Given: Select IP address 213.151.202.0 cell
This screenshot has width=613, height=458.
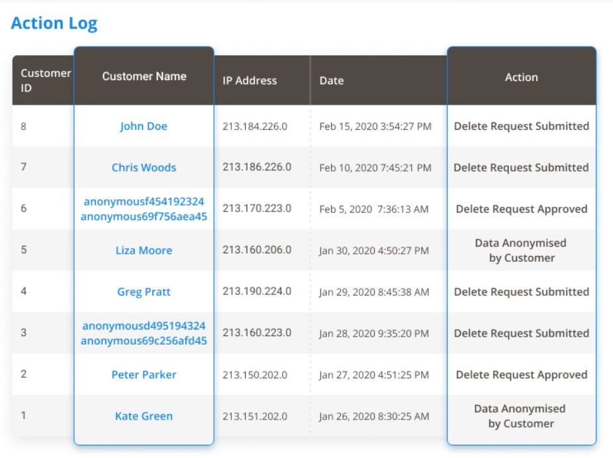Looking at the screenshot, I should [255, 416].
